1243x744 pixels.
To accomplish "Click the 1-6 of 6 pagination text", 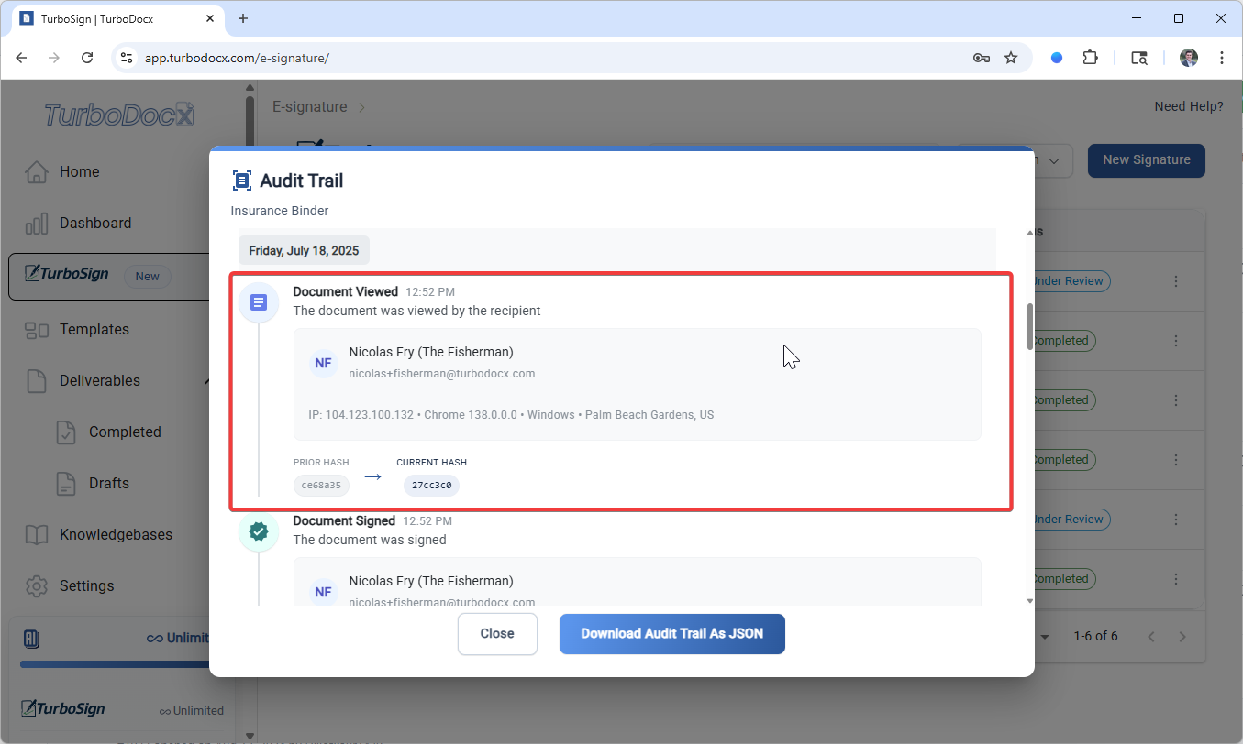I will click(1095, 636).
